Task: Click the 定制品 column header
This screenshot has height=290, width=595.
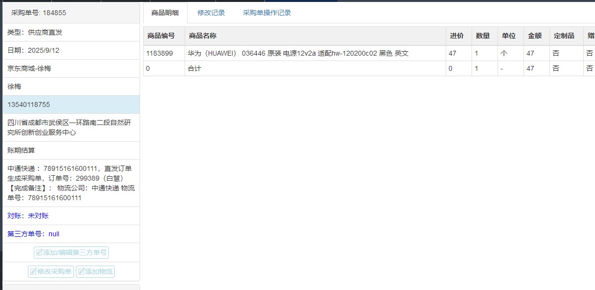Action: 564,36
